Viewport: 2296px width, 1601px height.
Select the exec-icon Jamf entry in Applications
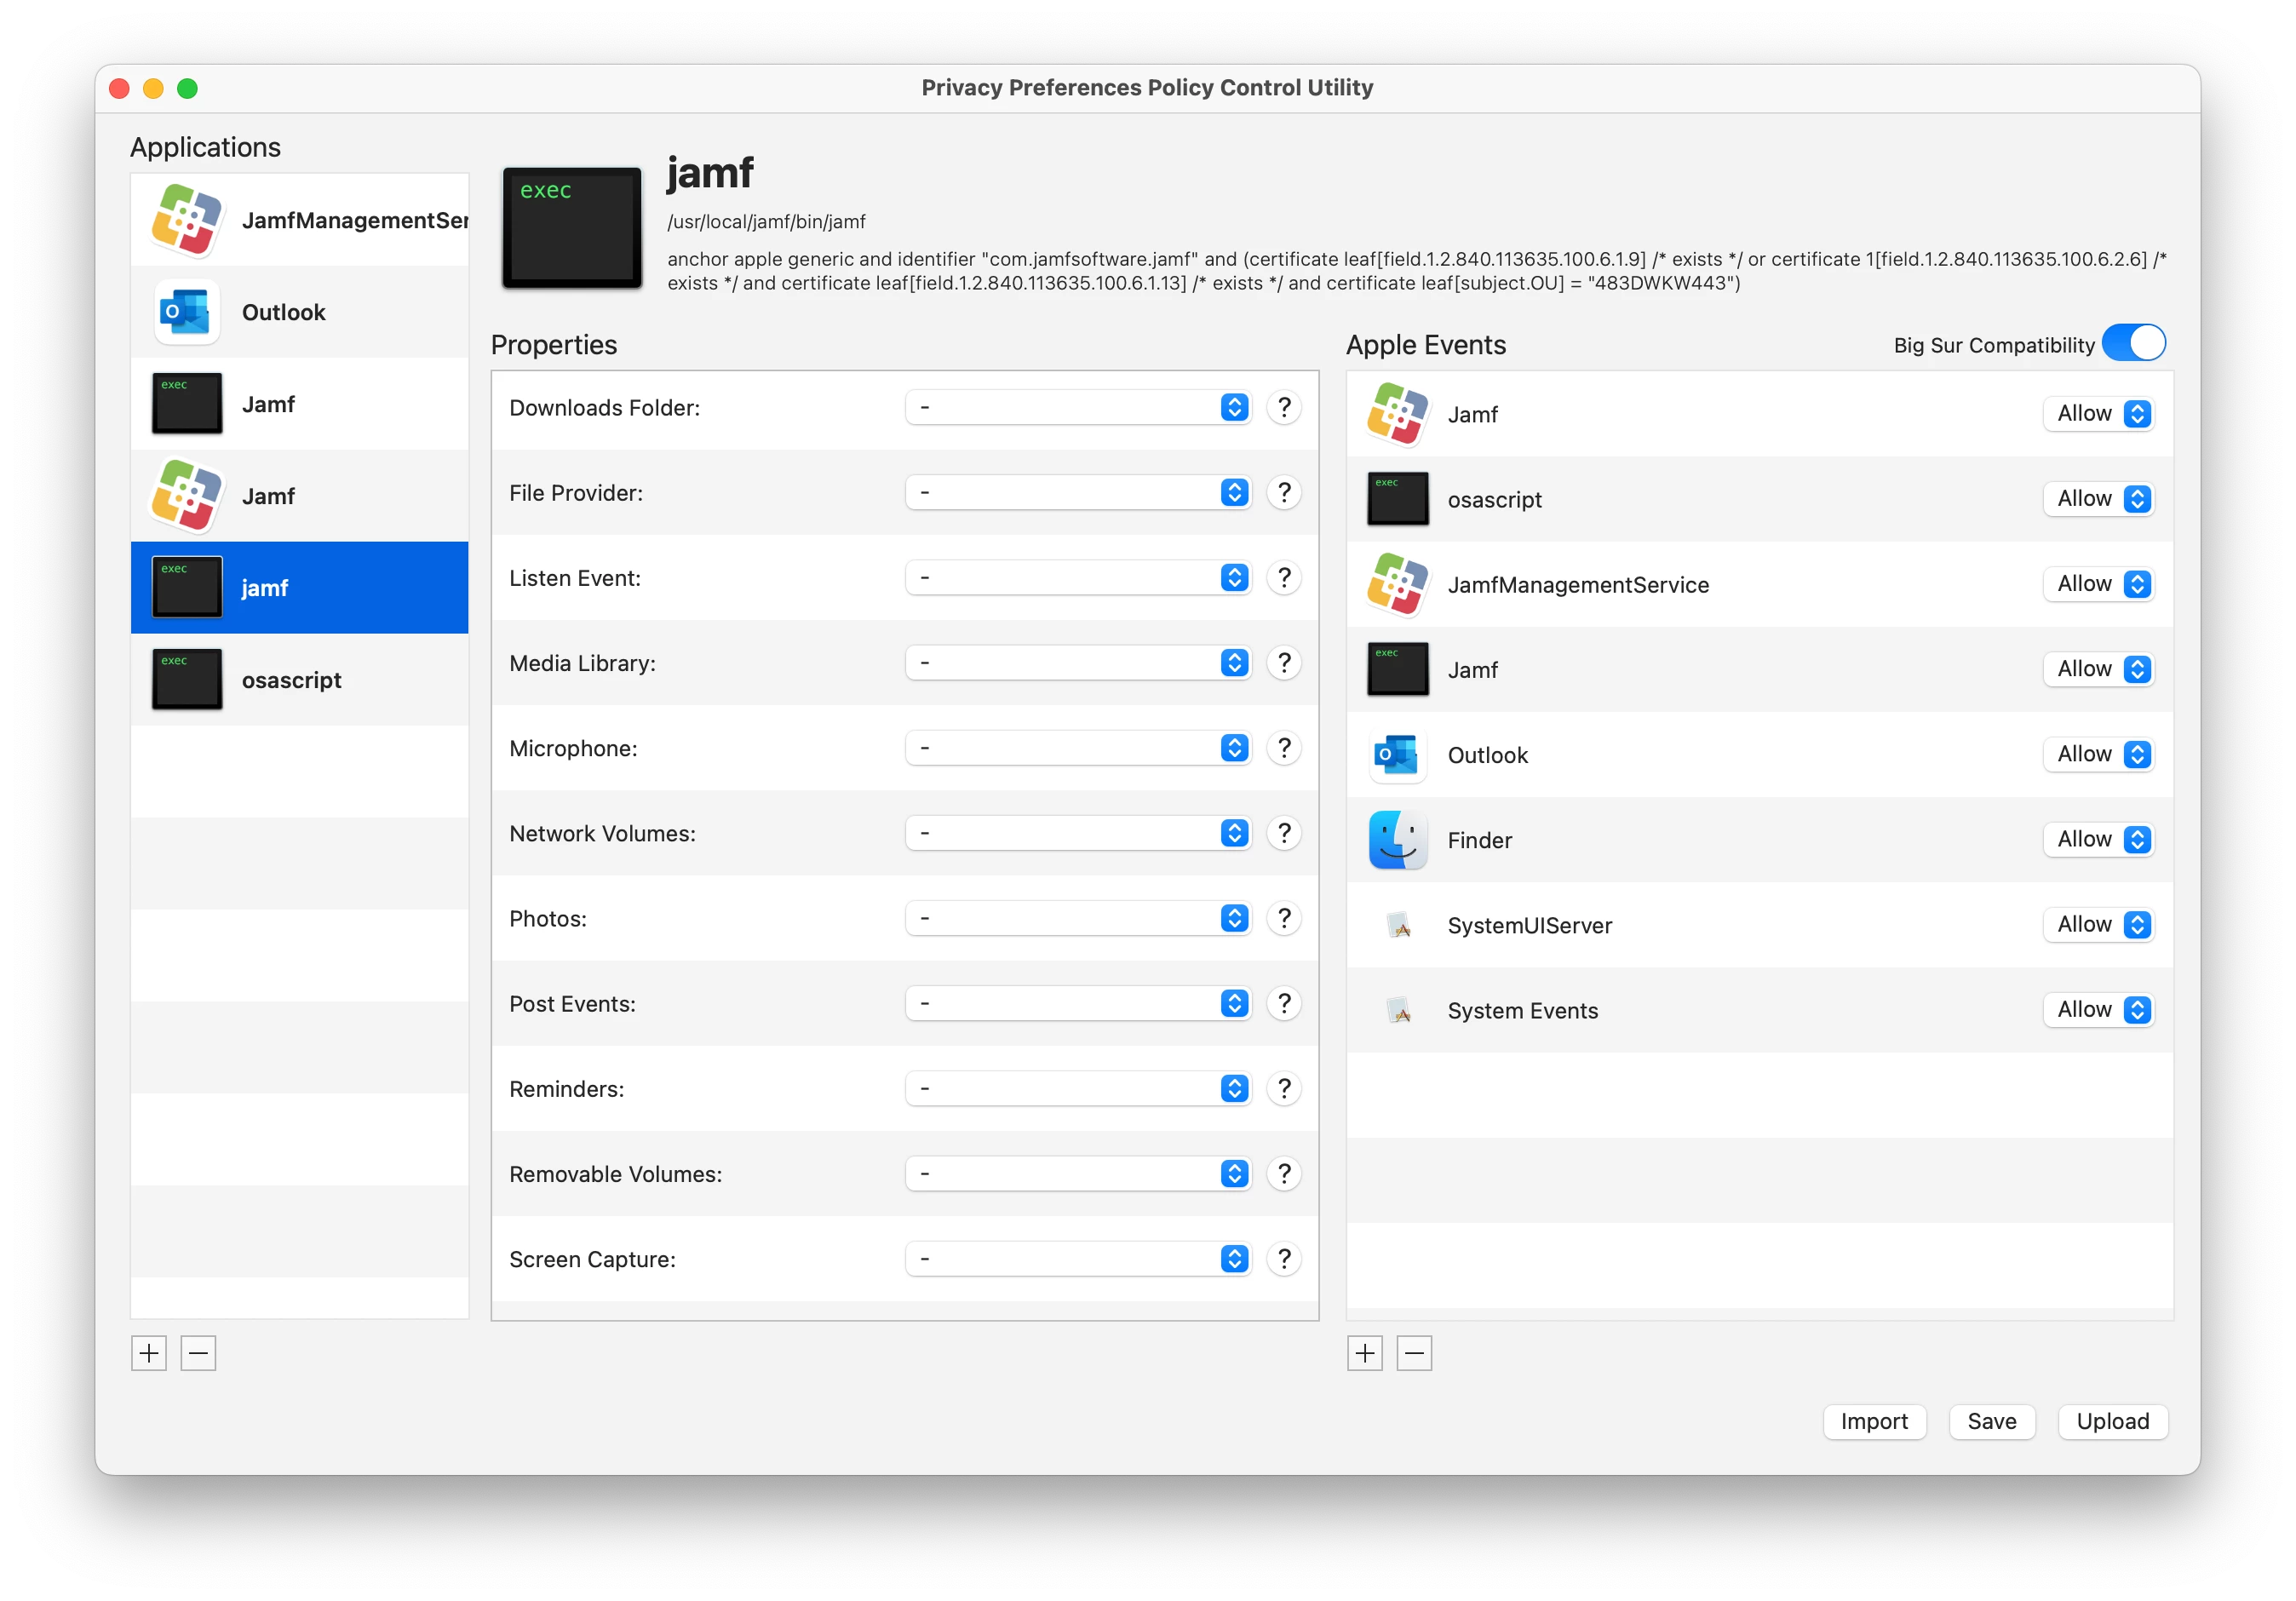(299, 404)
